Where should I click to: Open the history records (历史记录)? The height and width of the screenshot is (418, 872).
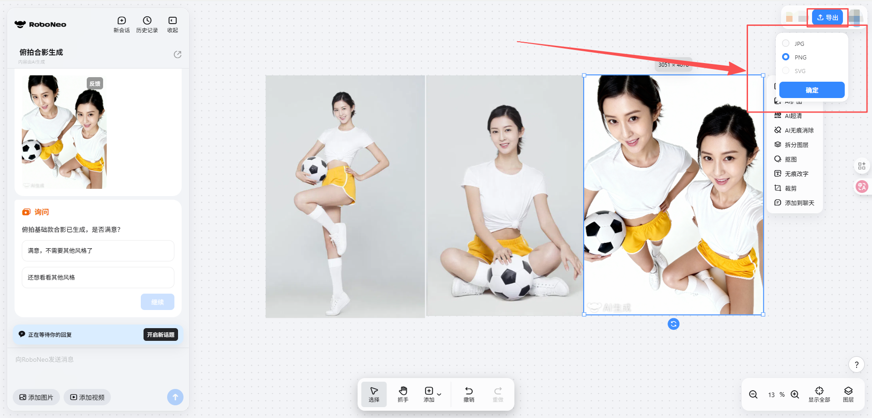pyautogui.click(x=147, y=25)
